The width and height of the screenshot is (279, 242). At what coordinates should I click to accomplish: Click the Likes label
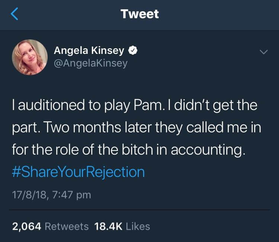137,226
